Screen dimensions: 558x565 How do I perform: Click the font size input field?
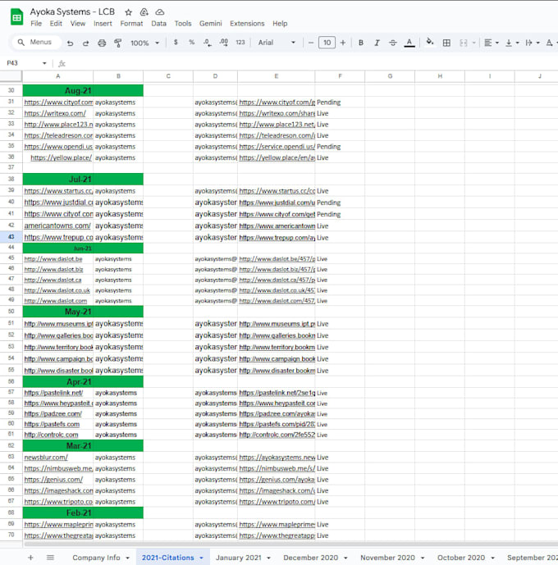pos(327,43)
